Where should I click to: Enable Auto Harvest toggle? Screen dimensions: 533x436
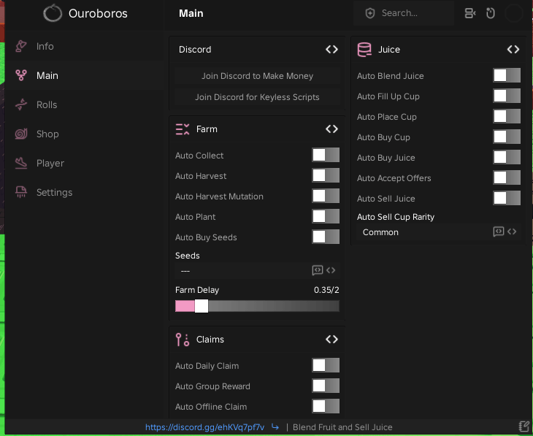coord(326,175)
